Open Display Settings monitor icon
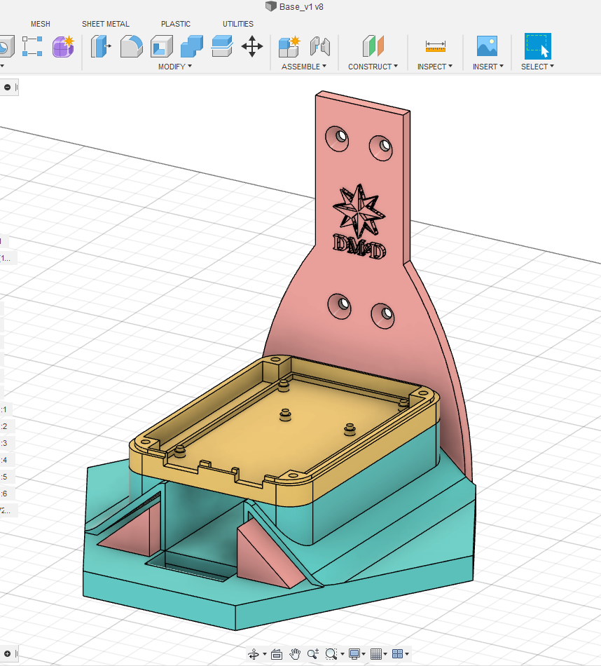This screenshot has width=601, height=666. click(354, 654)
